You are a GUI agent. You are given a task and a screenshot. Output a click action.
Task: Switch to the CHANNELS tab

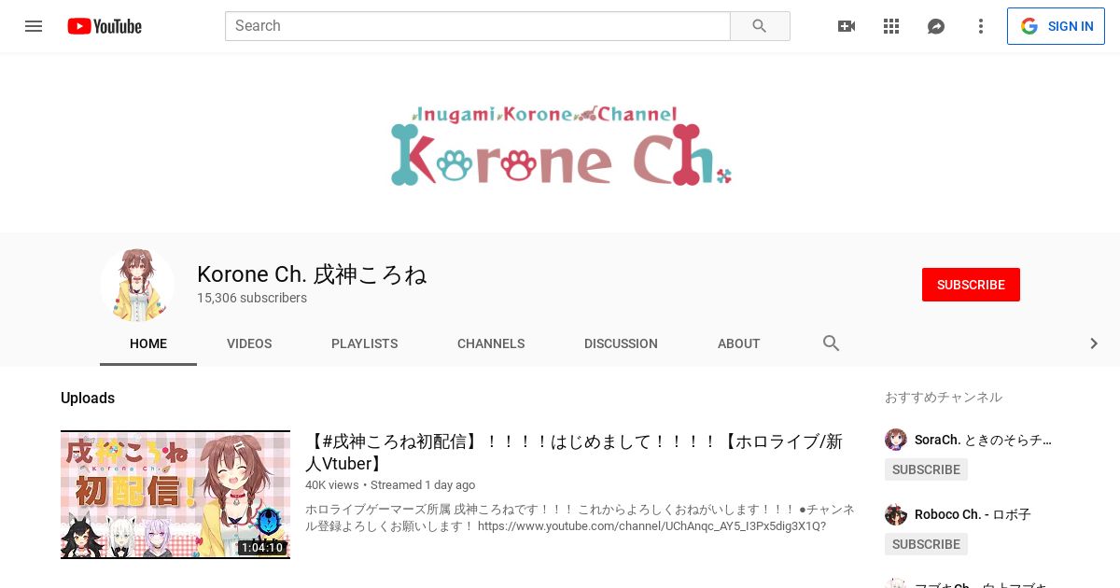491,343
